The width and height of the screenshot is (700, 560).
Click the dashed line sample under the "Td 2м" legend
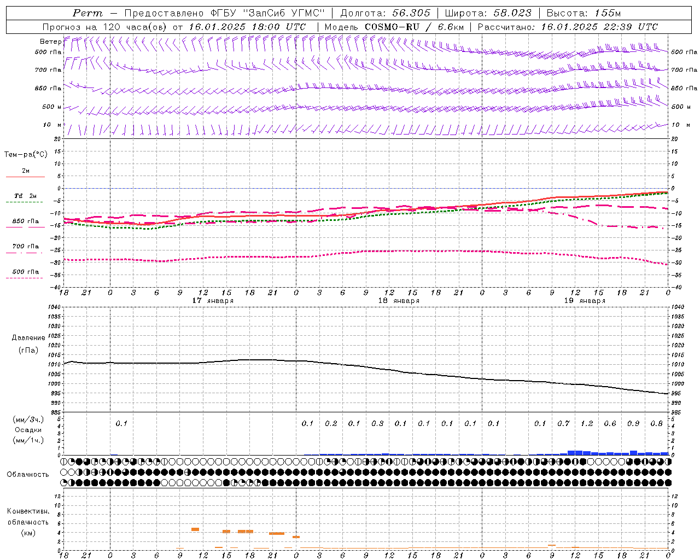point(24,202)
